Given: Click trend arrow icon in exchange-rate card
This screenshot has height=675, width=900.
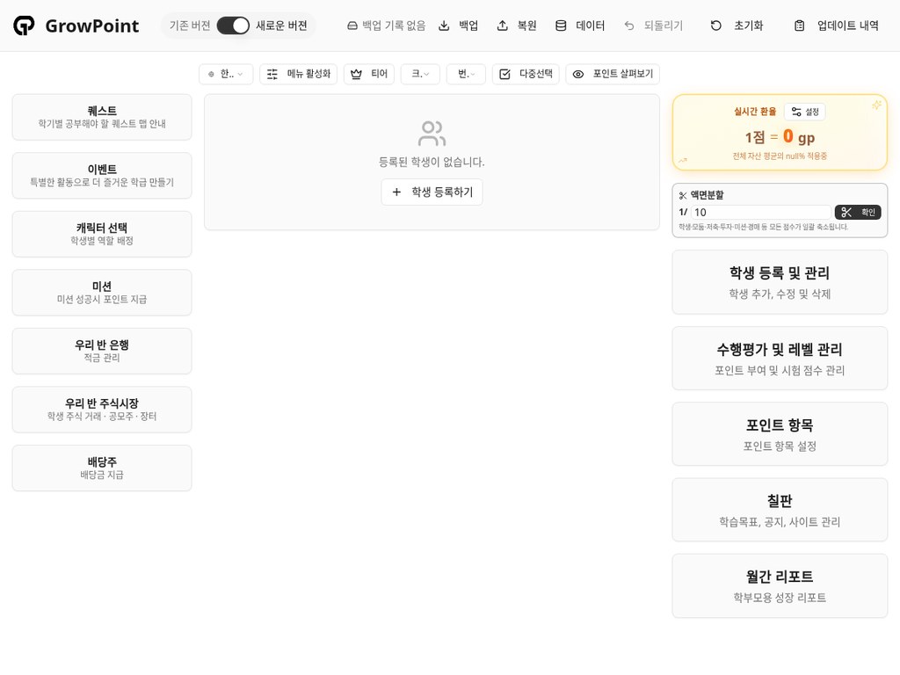Looking at the screenshot, I should click(683, 161).
